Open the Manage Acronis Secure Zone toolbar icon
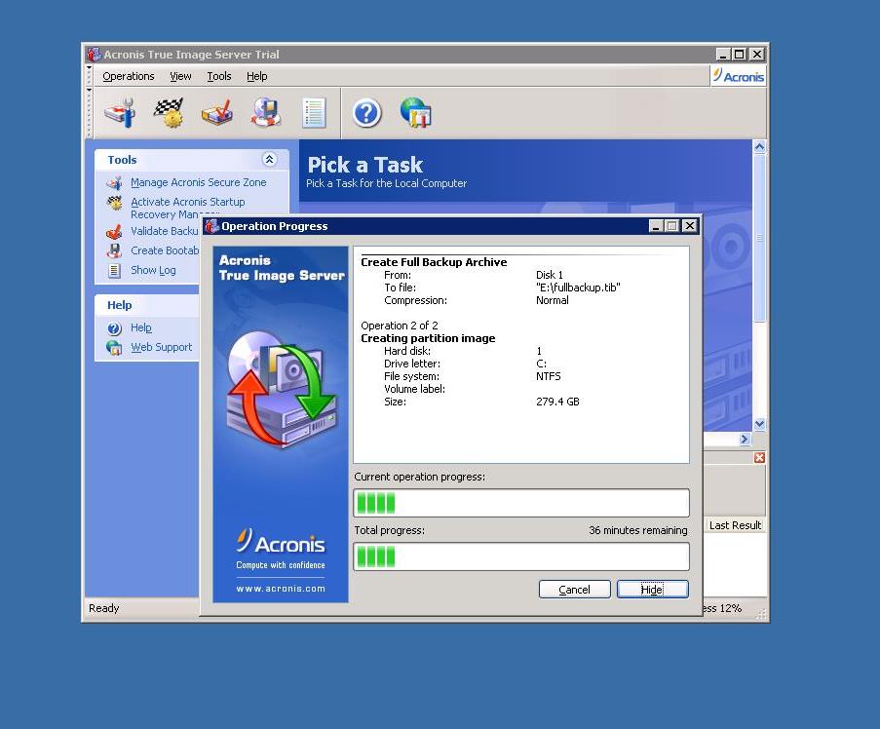 (120, 113)
